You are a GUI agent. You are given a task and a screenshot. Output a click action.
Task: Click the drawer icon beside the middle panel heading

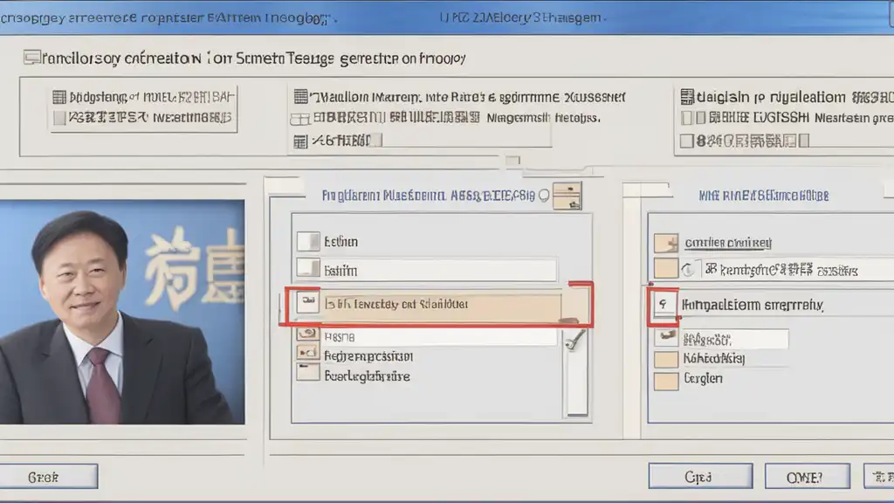[567, 196]
